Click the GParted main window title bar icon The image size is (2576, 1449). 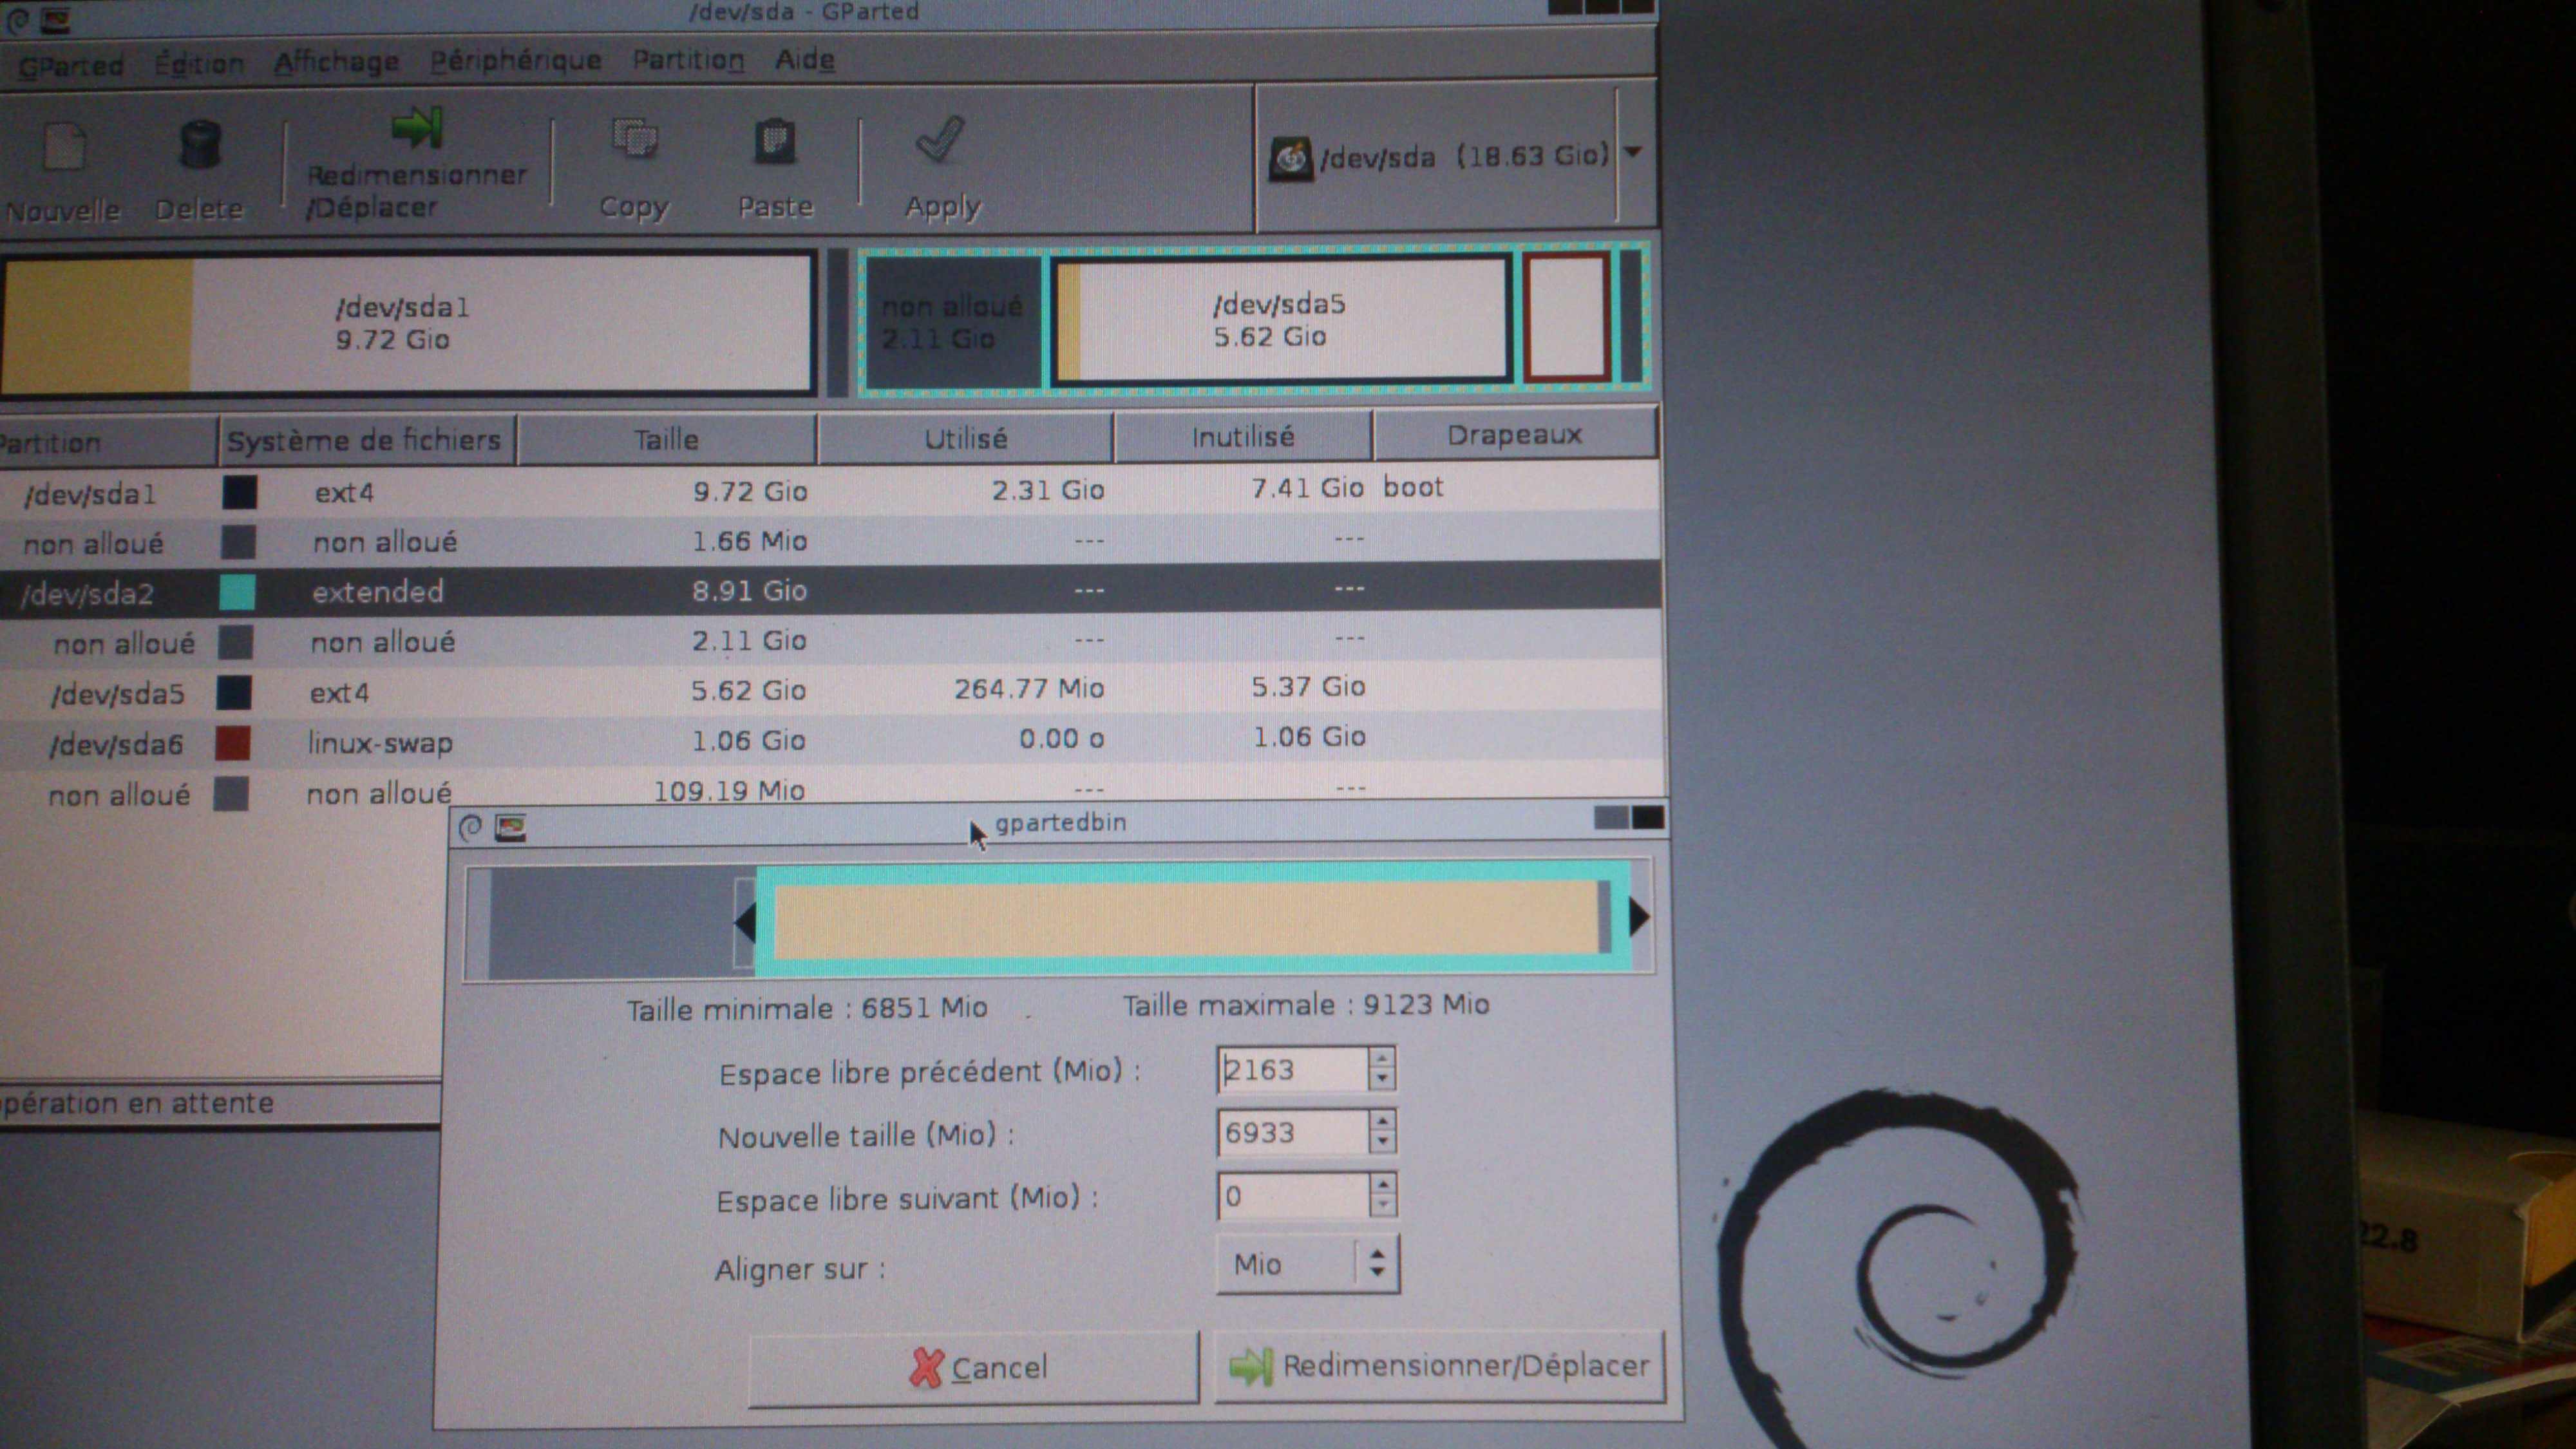(56, 19)
